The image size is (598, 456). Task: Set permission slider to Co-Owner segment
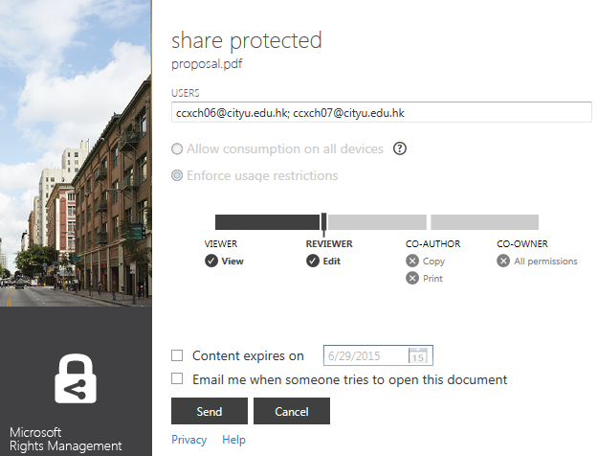tap(484, 222)
